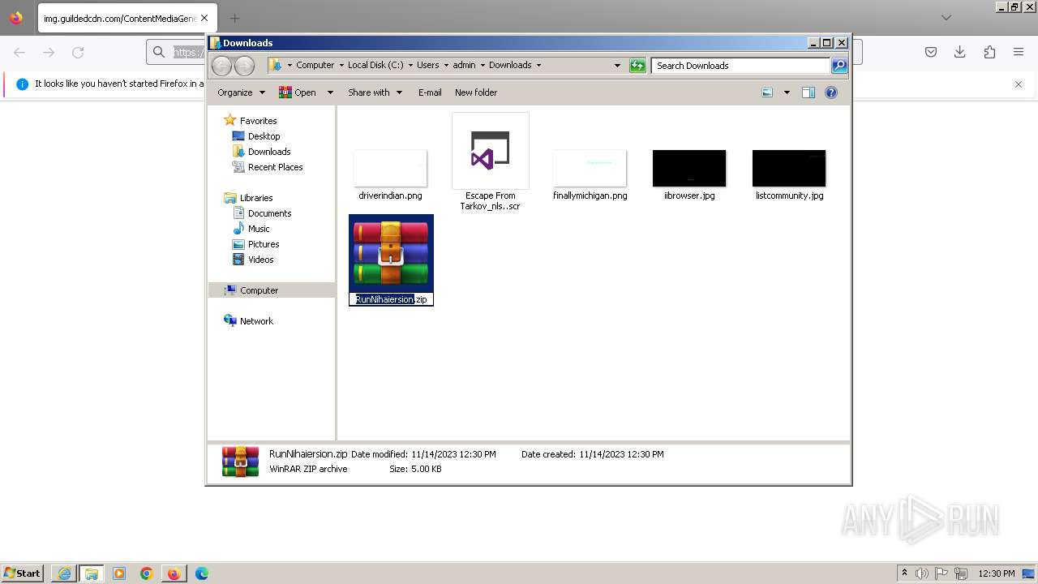Click the E-mail toolbar button
The width and height of the screenshot is (1038, 584).
(430, 92)
